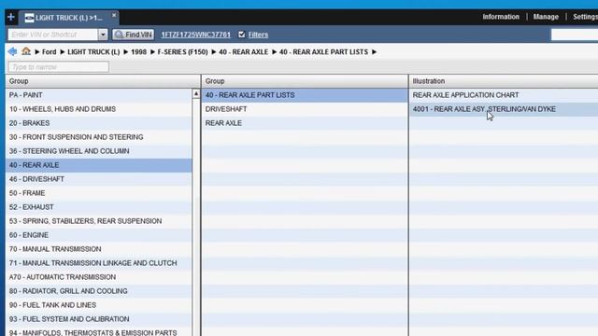This screenshot has width=598, height=336.
Task: Select A70 - AUTOMATIC TRANSMISSION group
Action: pyautogui.click(x=99, y=277)
